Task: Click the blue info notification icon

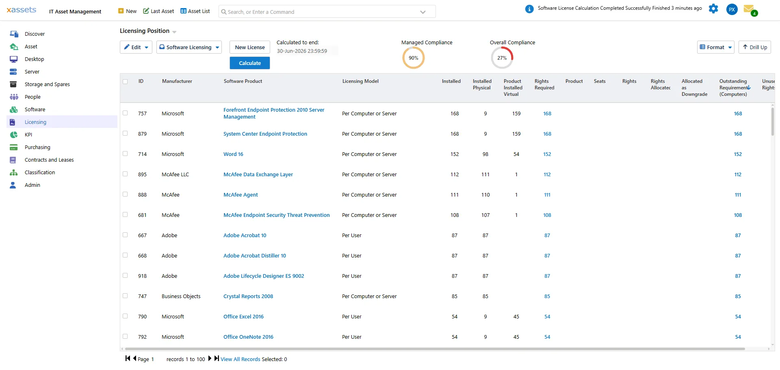Action: (529, 9)
